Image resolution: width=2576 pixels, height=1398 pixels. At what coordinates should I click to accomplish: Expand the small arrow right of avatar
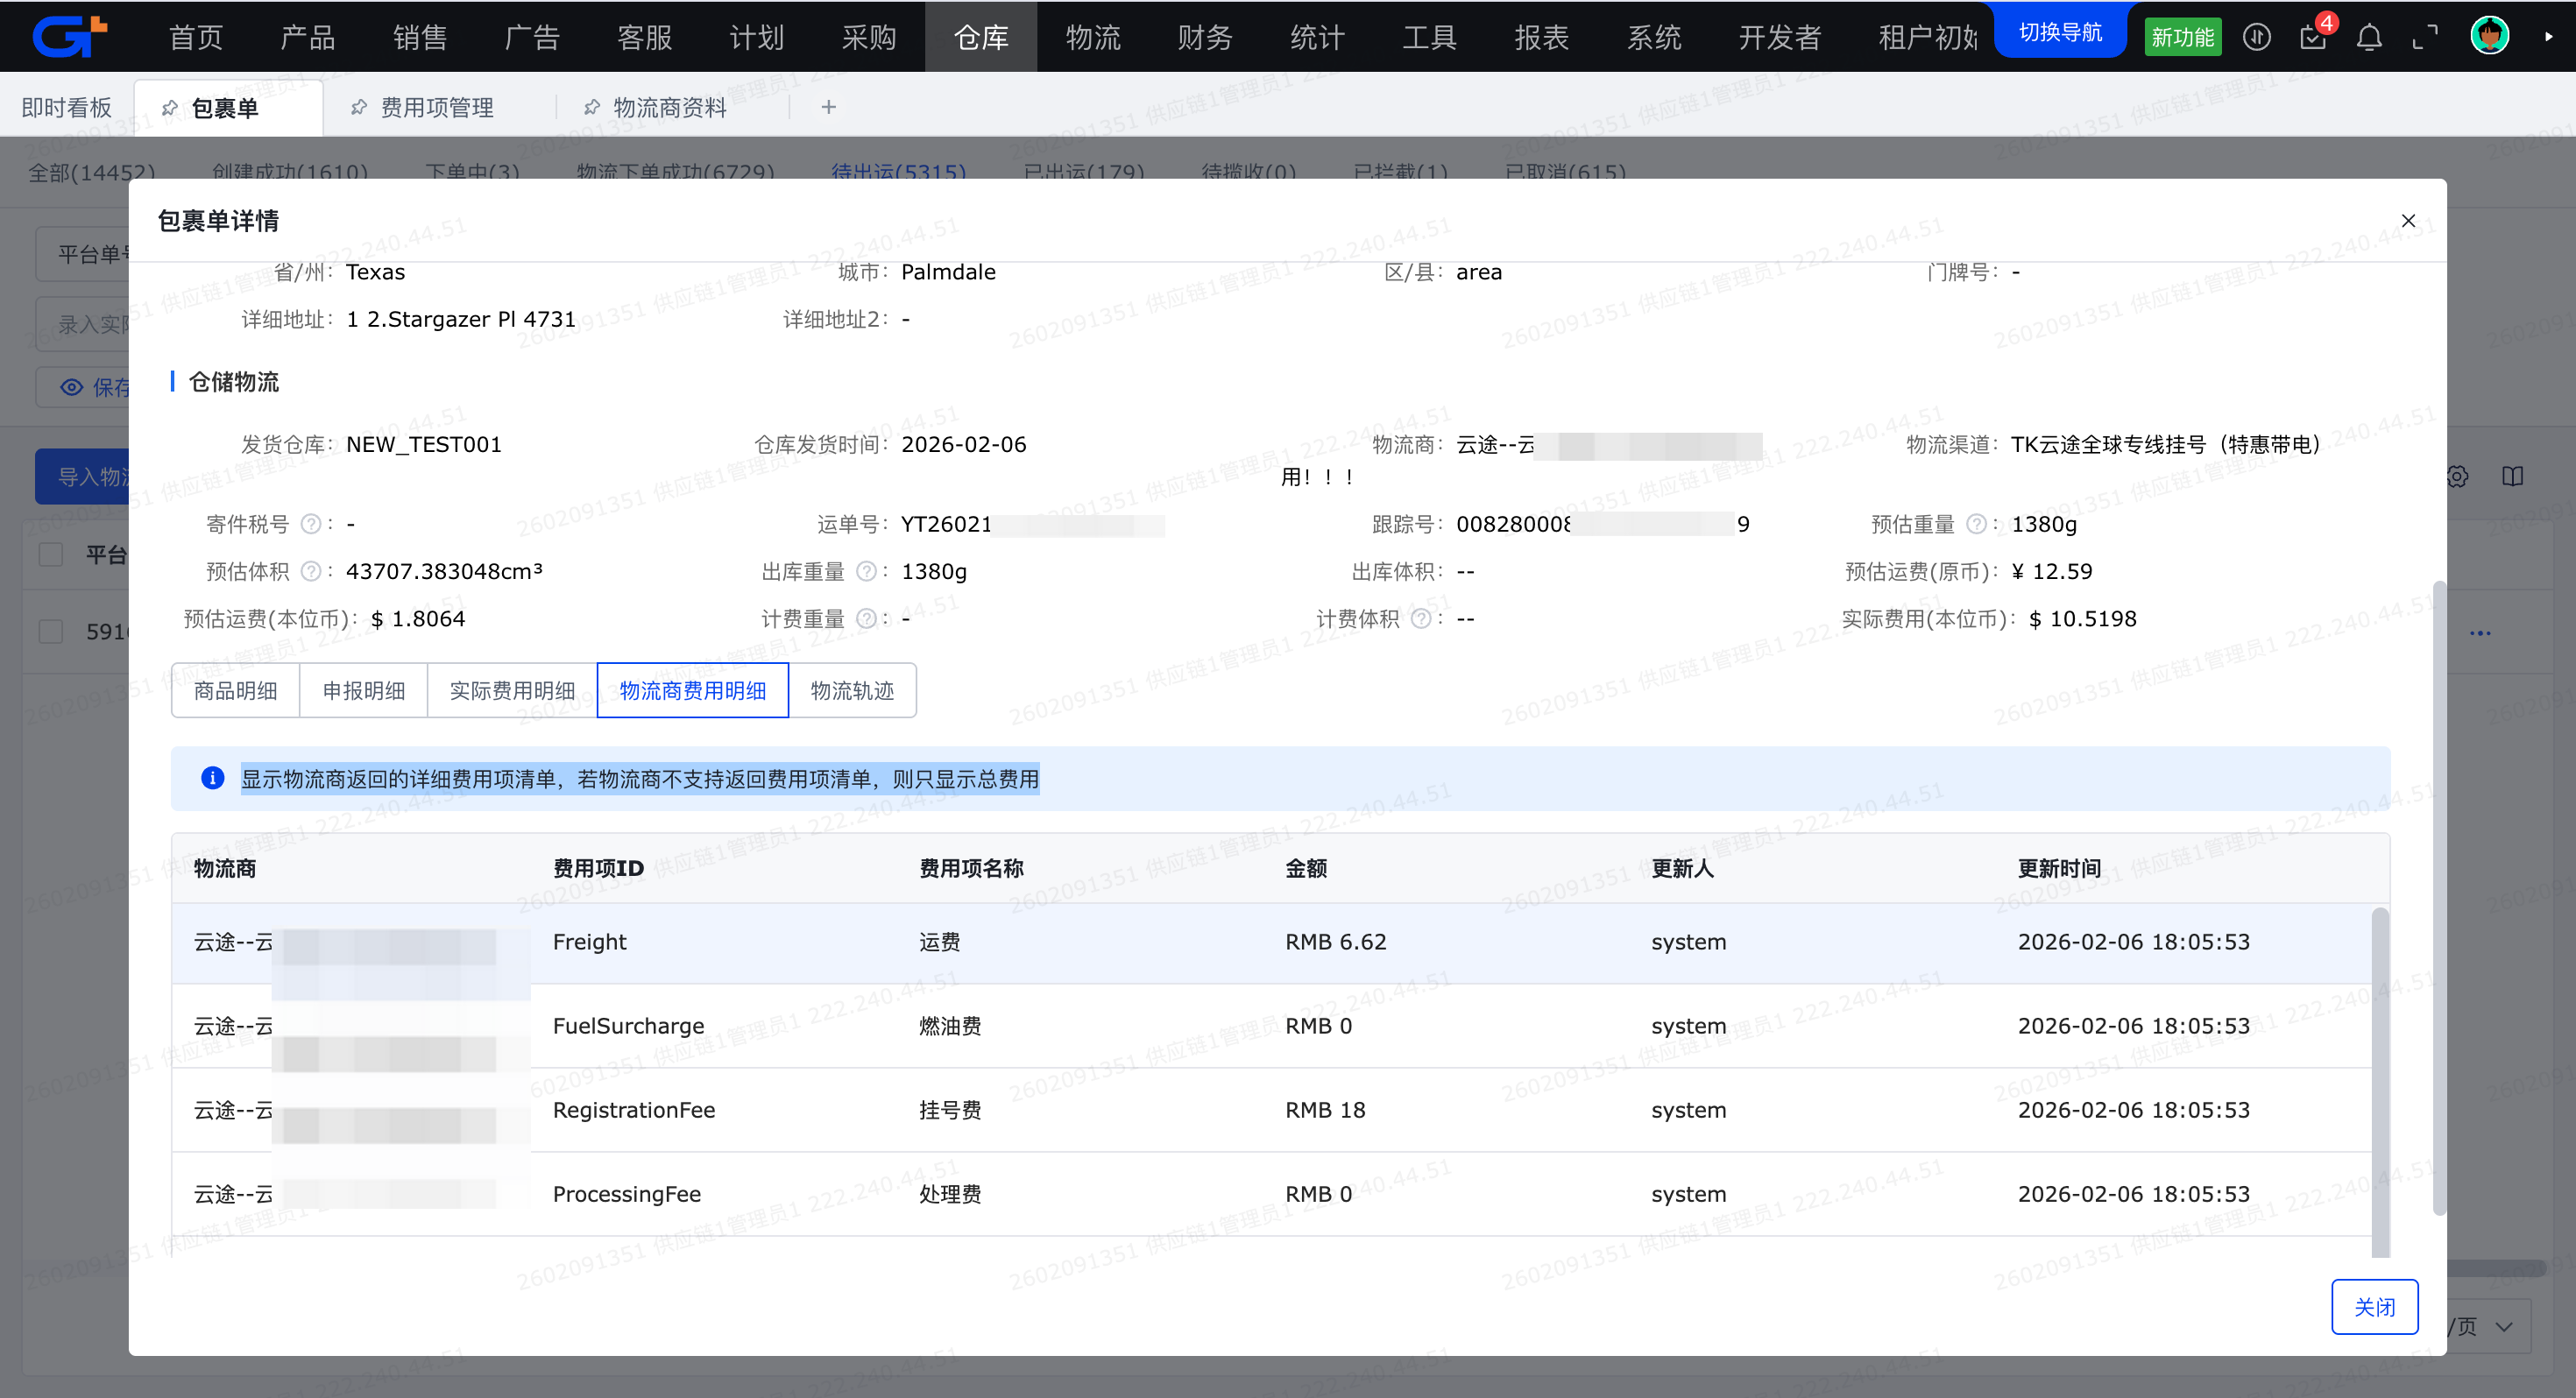[2548, 37]
